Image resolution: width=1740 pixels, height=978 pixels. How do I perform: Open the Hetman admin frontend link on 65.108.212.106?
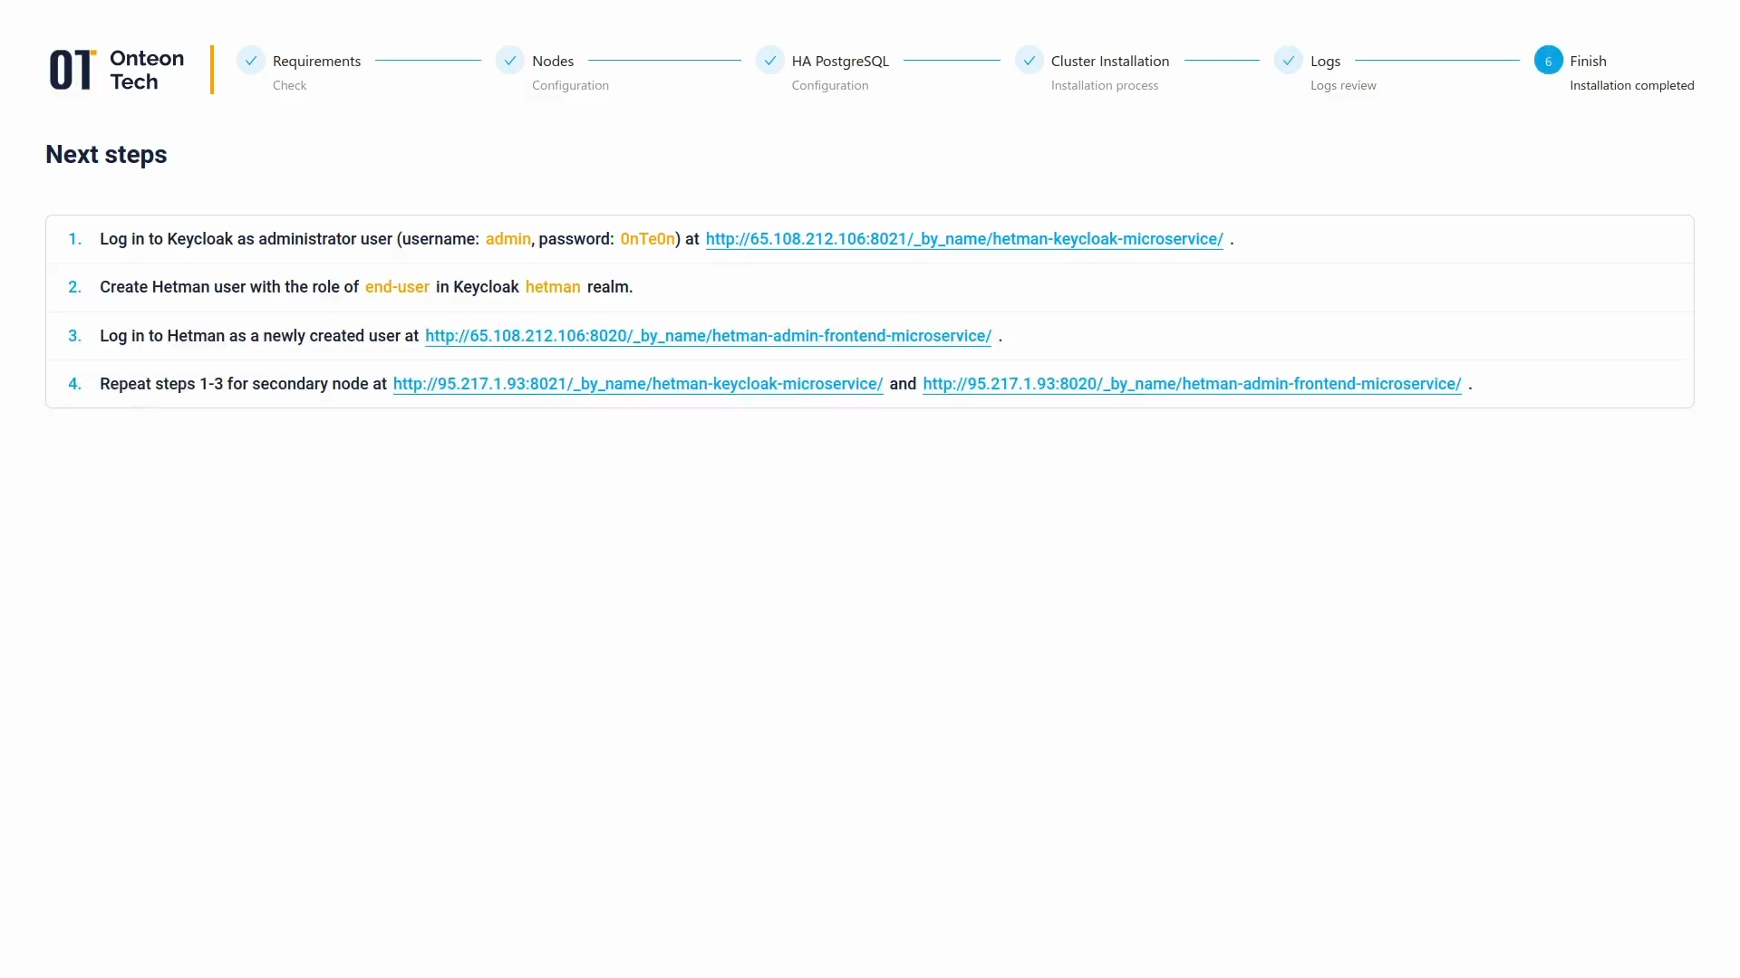pyautogui.click(x=709, y=335)
